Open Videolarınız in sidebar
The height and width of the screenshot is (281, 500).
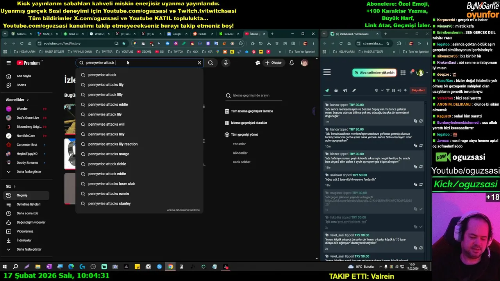pos(25,231)
